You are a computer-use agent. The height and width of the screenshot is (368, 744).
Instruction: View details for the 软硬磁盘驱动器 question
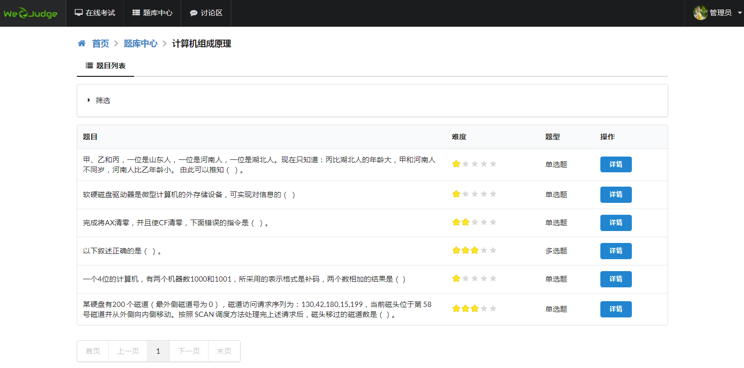tap(616, 195)
